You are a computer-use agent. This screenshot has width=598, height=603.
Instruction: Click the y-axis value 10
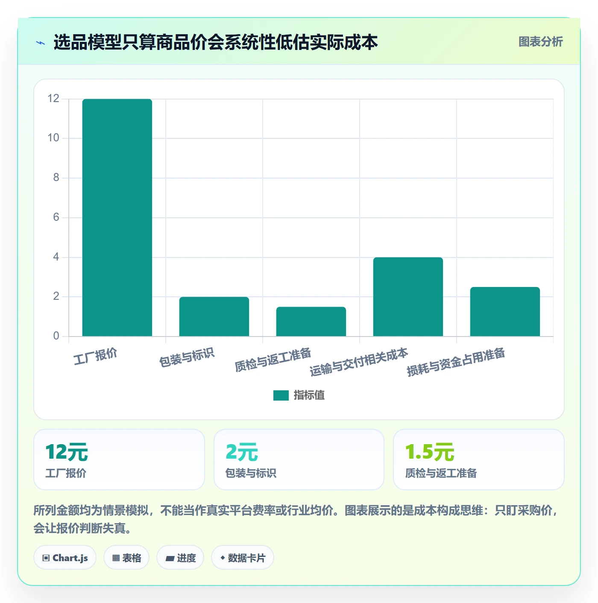point(53,138)
